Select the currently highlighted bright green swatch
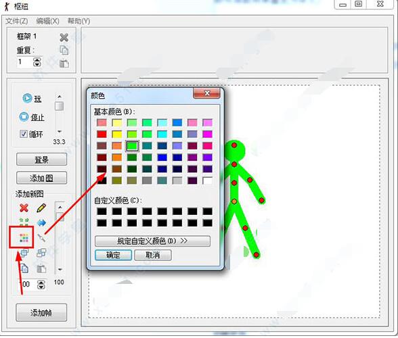The width and height of the screenshot is (398, 338). coord(132,146)
